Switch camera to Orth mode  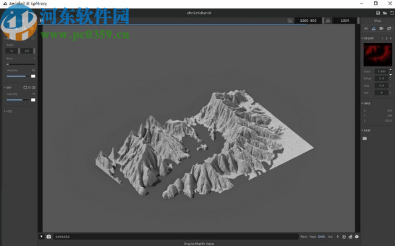[322, 237]
